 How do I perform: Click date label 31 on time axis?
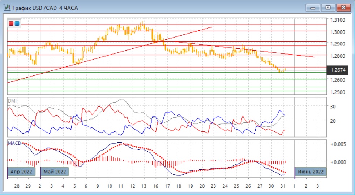(283, 186)
